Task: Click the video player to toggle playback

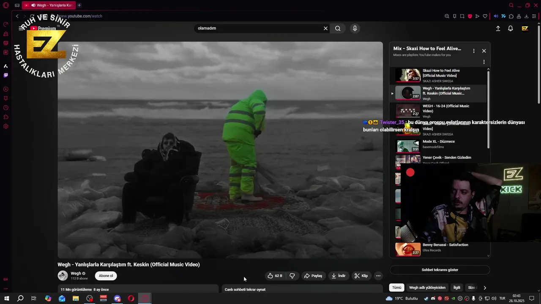Action: [220, 150]
